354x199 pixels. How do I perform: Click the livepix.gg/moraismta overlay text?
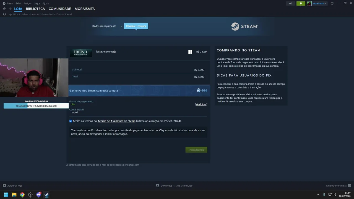(36, 101)
